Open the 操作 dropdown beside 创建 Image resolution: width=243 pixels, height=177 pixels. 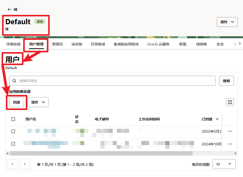(x=38, y=102)
